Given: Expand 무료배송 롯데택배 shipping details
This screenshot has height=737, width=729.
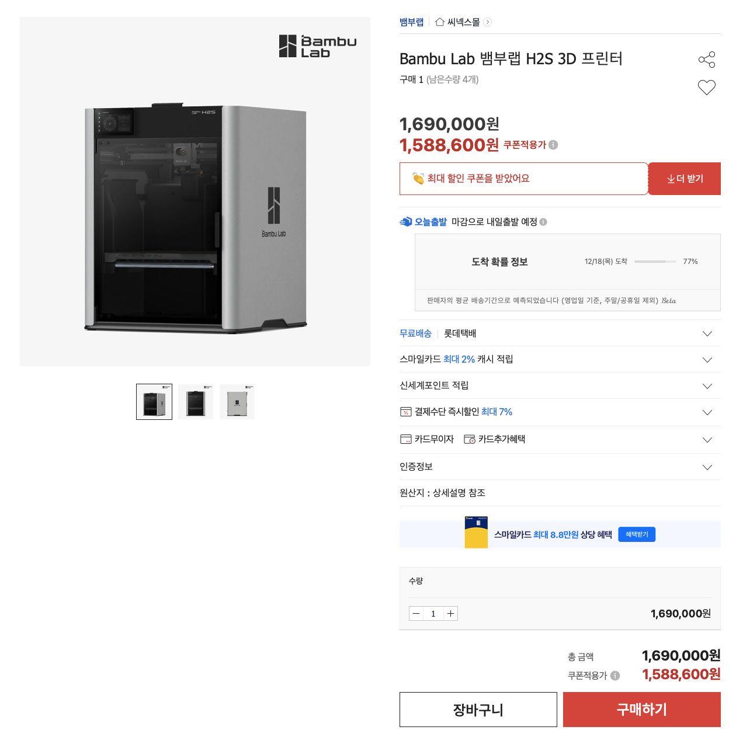Looking at the screenshot, I should click(x=560, y=333).
